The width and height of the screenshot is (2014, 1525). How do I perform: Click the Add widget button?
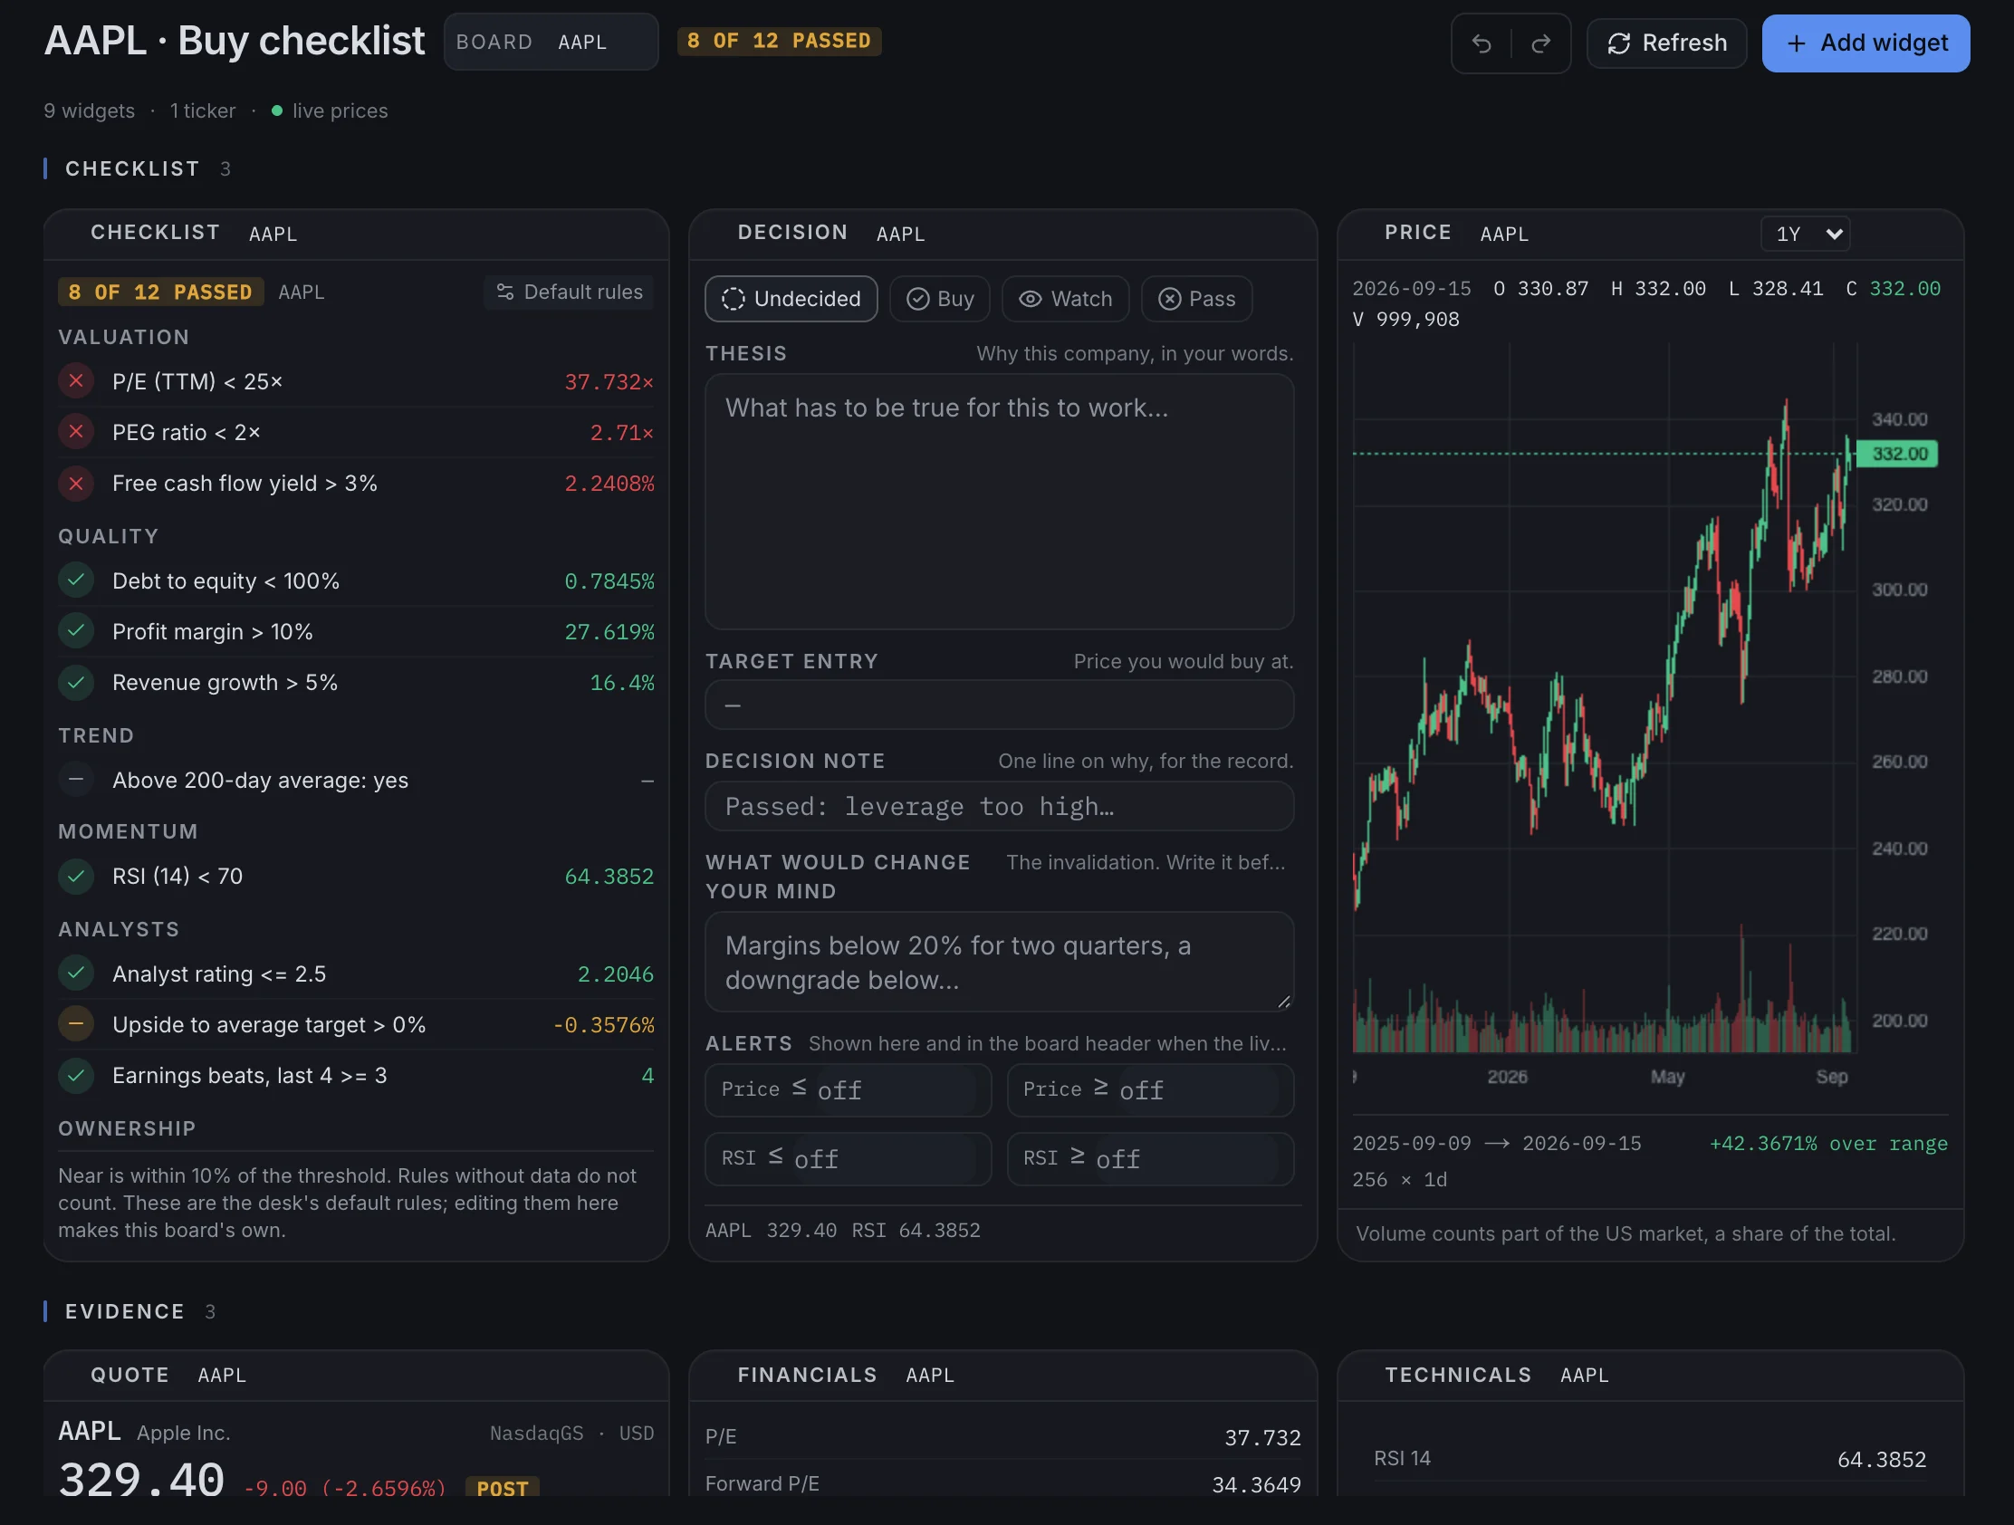coord(1865,43)
